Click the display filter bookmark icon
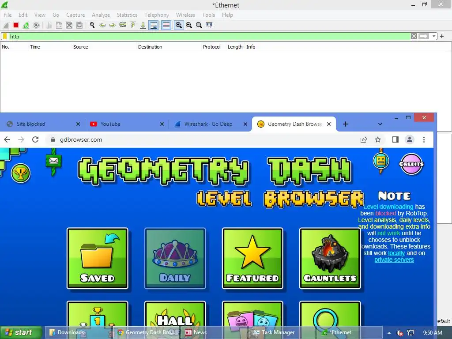Image resolution: width=452 pixels, height=339 pixels. click(5, 36)
